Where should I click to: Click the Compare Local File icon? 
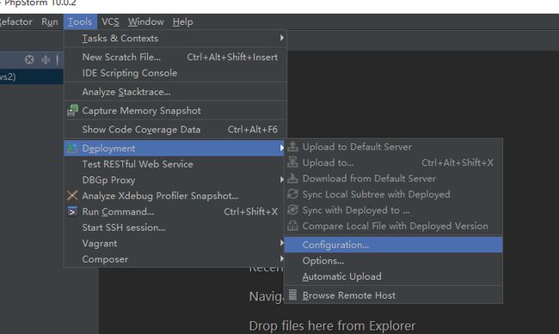coord(292,226)
